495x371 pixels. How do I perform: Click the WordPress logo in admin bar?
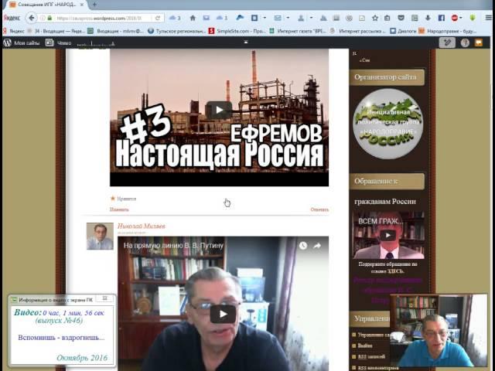click(8, 43)
